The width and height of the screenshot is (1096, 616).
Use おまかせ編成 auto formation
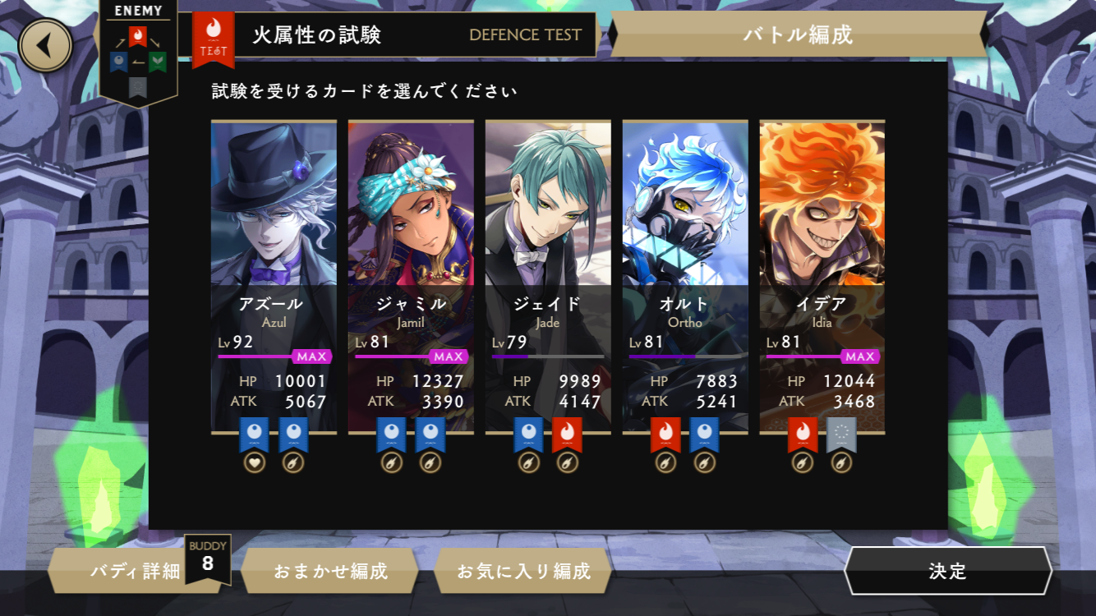(x=330, y=571)
